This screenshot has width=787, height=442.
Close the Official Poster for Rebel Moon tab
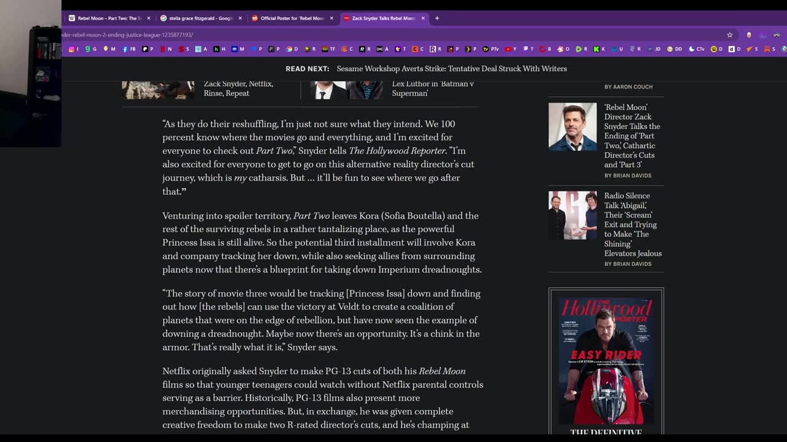(331, 18)
